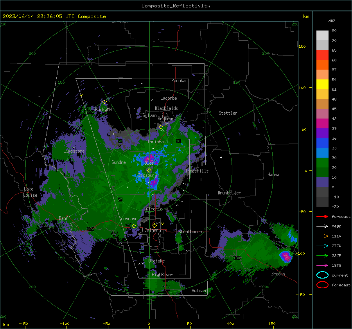Select the orange 60-57 dBZ swatch
This screenshot has width=352, height=329.
pyautogui.click(x=322, y=65)
